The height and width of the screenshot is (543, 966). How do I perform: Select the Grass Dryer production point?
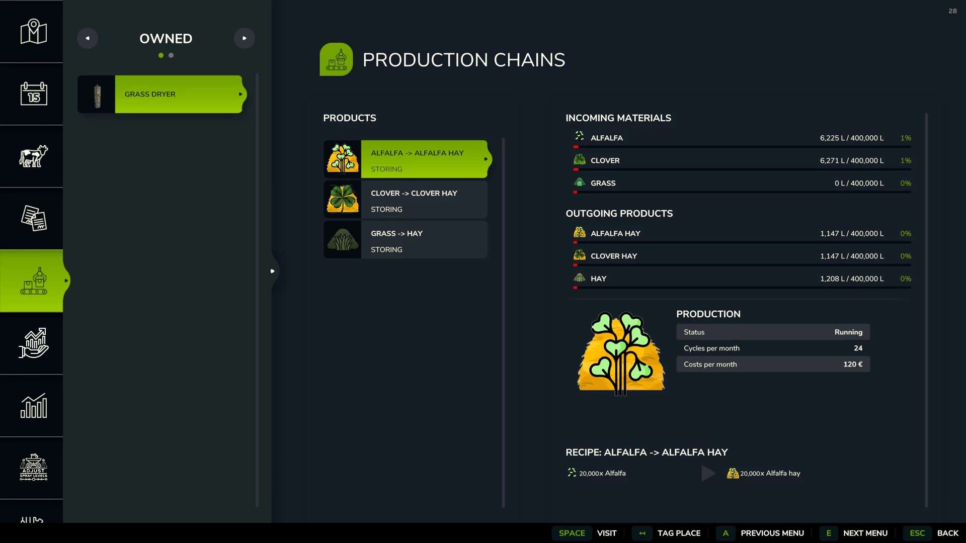pyautogui.click(x=161, y=94)
